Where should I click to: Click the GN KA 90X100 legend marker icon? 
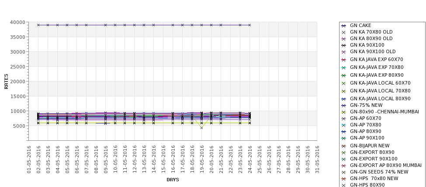click(344, 45)
